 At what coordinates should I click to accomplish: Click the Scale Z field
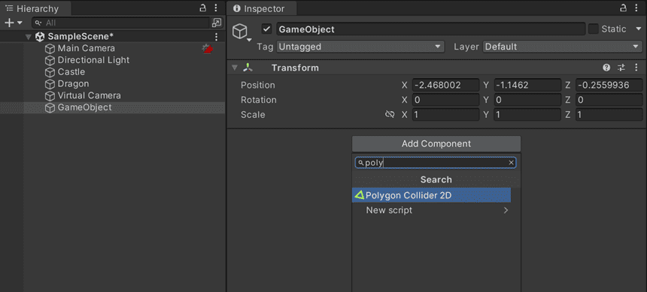pyautogui.click(x=609, y=115)
